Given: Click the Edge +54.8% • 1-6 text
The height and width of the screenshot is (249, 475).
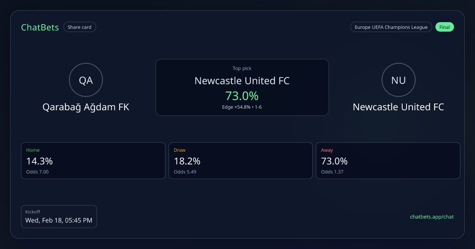Looking at the screenshot, I should (242, 107).
